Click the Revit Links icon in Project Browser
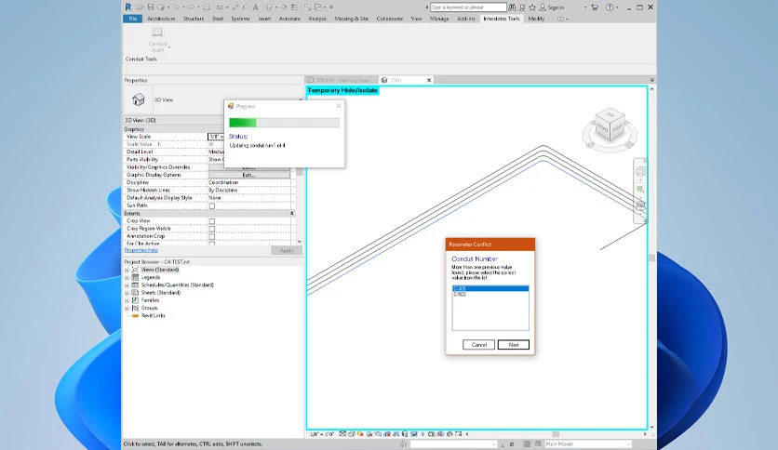The height and width of the screenshot is (450, 778). [135, 315]
